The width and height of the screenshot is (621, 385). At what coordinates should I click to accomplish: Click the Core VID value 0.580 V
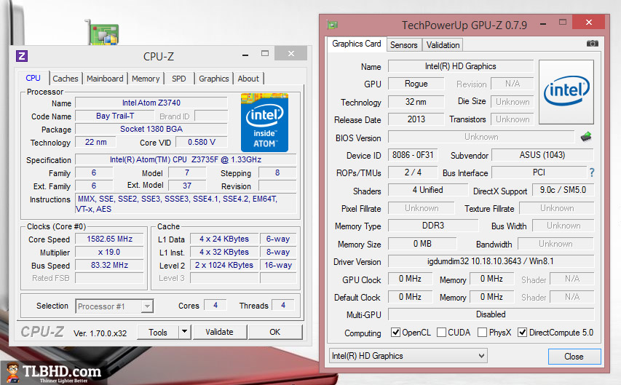point(202,142)
